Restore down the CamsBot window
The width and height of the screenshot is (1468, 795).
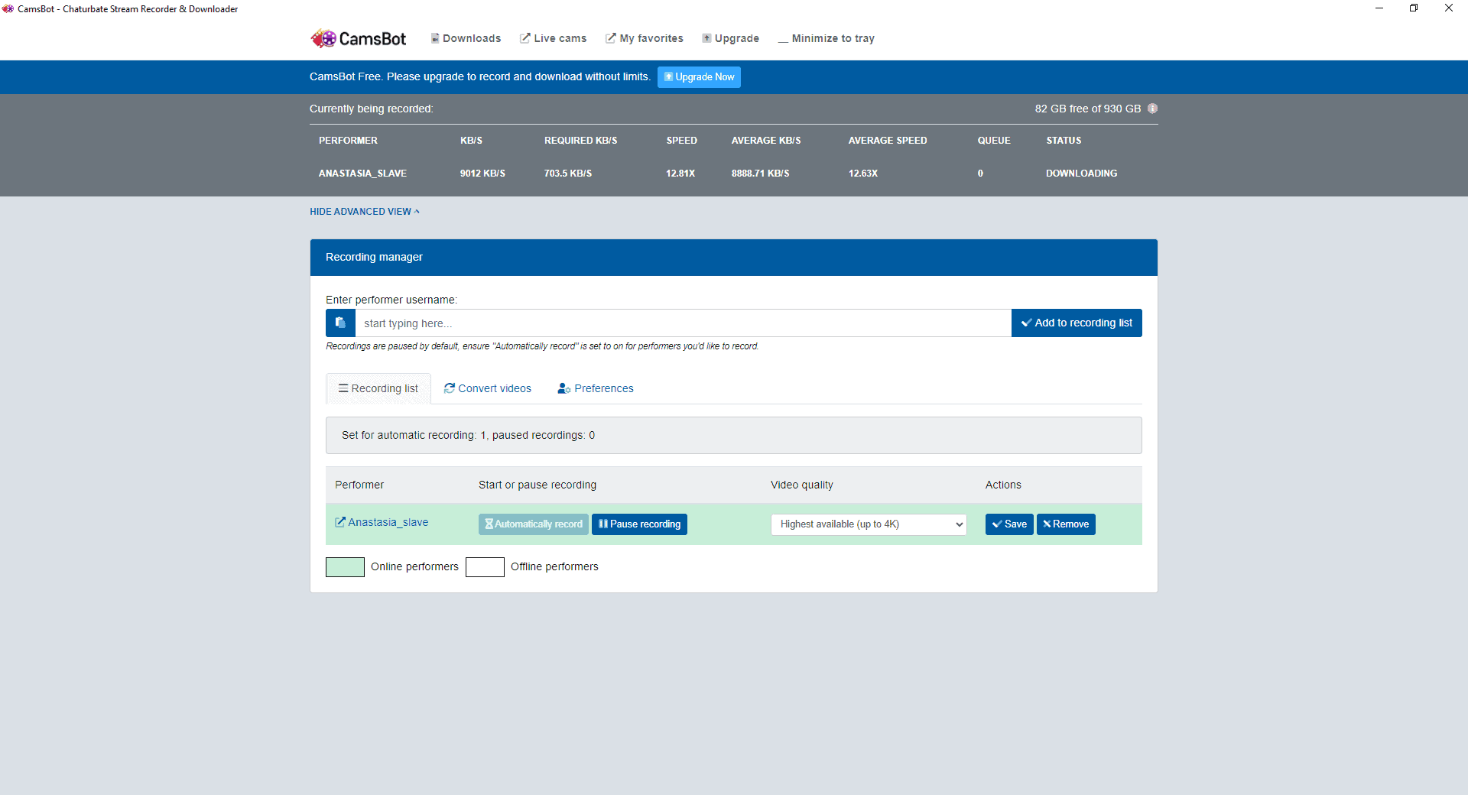(x=1414, y=8)
